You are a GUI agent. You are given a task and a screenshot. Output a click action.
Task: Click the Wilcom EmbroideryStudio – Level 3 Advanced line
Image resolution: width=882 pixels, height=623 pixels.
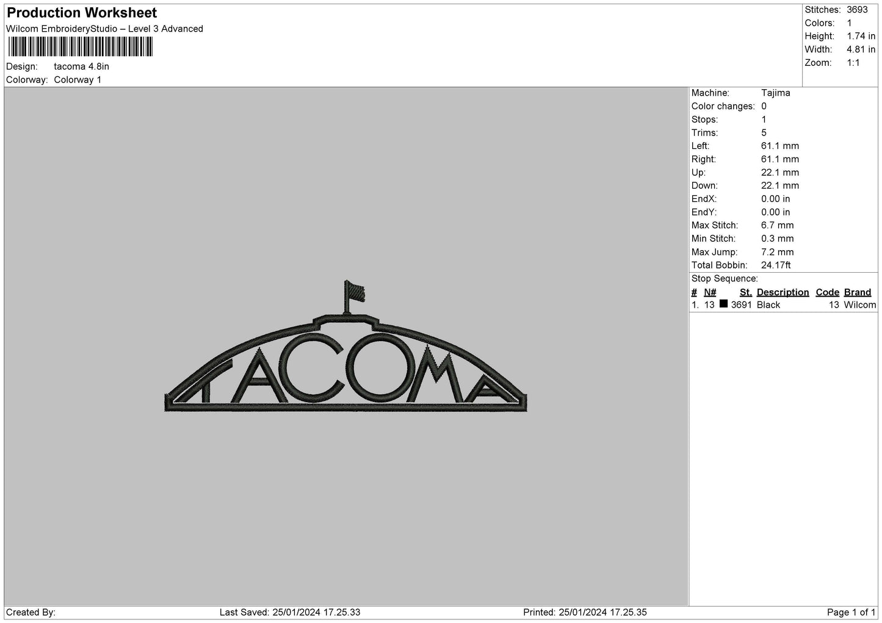(x=104, y=29)
